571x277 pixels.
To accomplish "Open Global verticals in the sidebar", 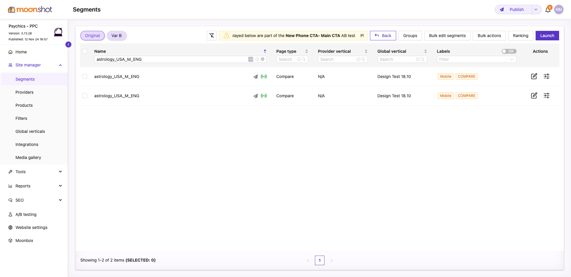I will pos(30,131).
